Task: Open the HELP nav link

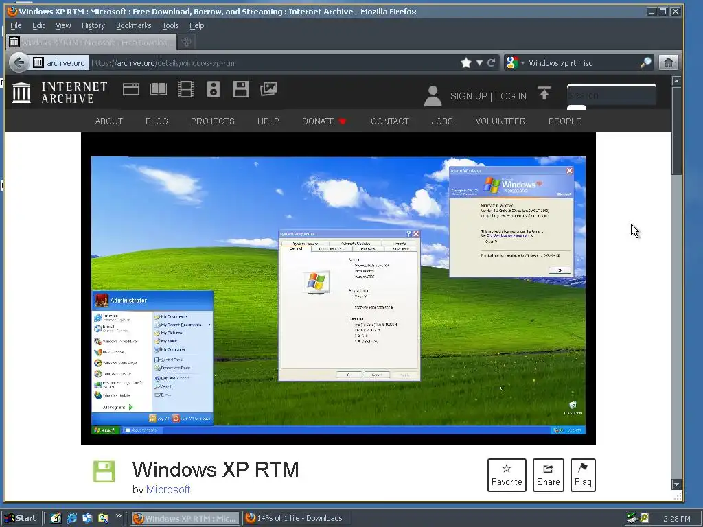Action: point(268,121)
